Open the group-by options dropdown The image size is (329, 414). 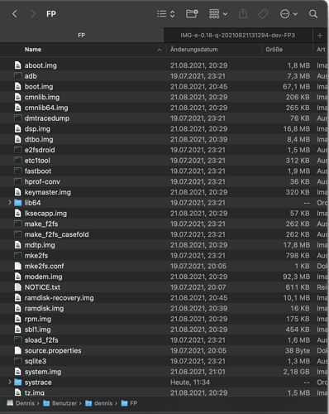pyautogui.click(x=218, y=13)
